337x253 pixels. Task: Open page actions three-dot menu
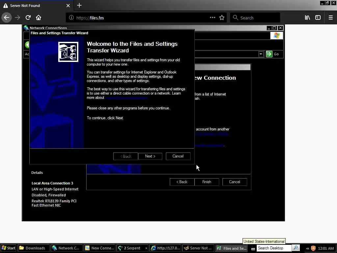point(213,18)
